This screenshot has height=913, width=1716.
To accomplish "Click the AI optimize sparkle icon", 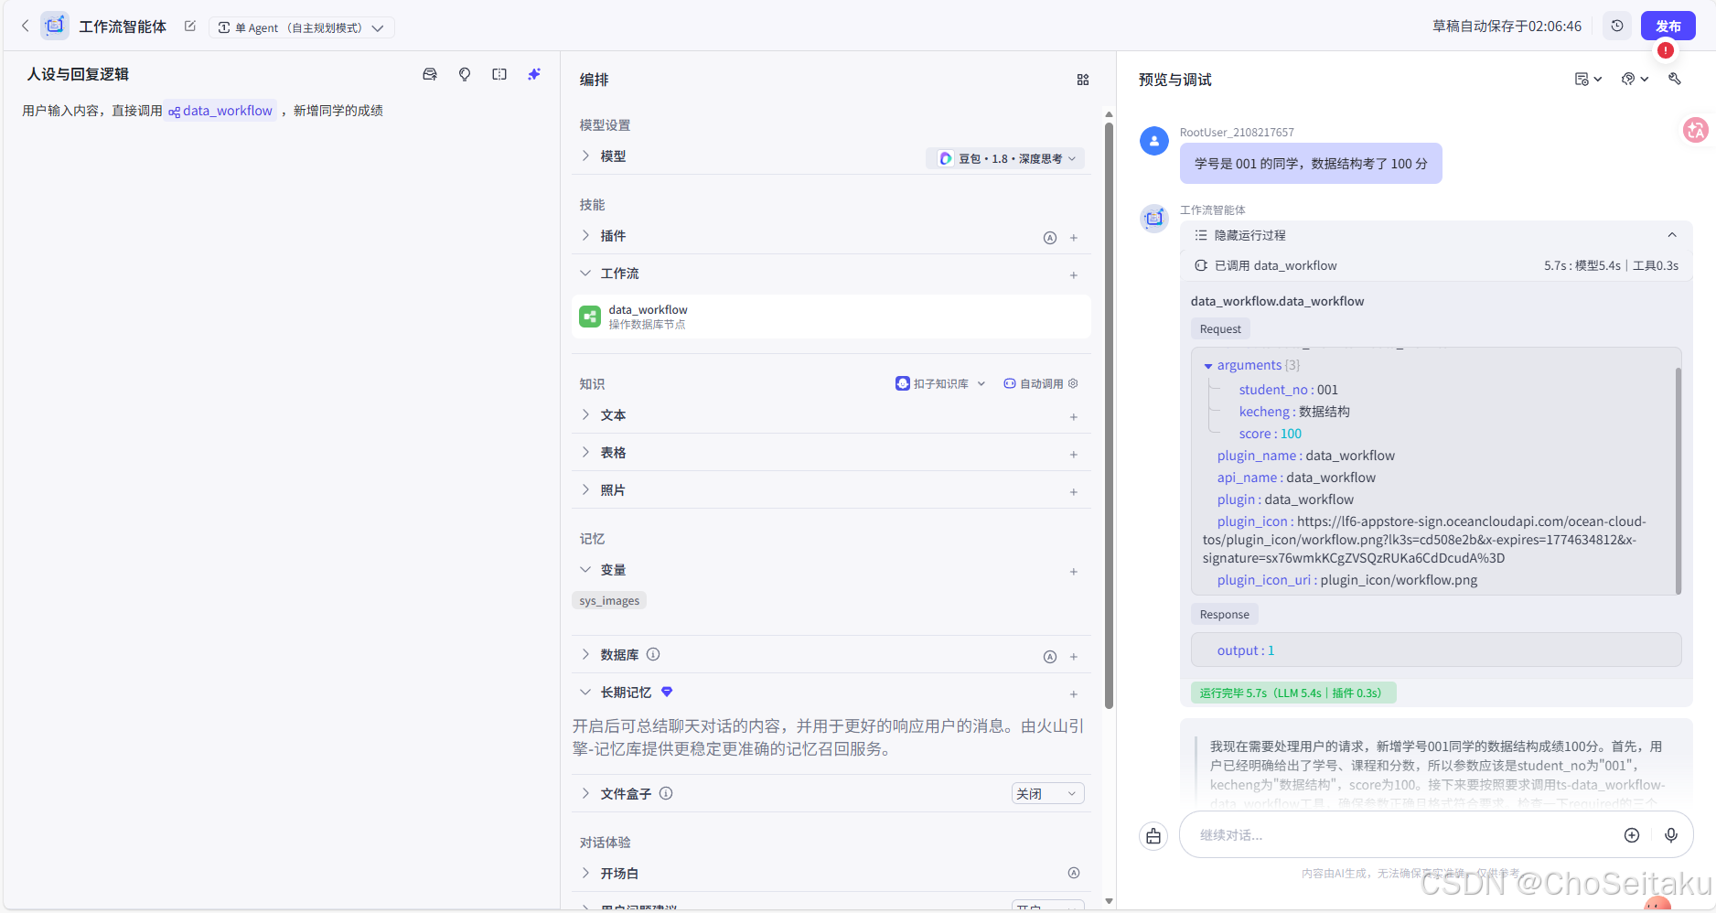I will (534, 74).
